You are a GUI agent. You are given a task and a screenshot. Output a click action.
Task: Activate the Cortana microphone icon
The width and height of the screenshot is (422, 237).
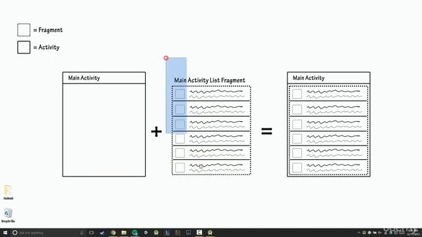coord(82,232)
